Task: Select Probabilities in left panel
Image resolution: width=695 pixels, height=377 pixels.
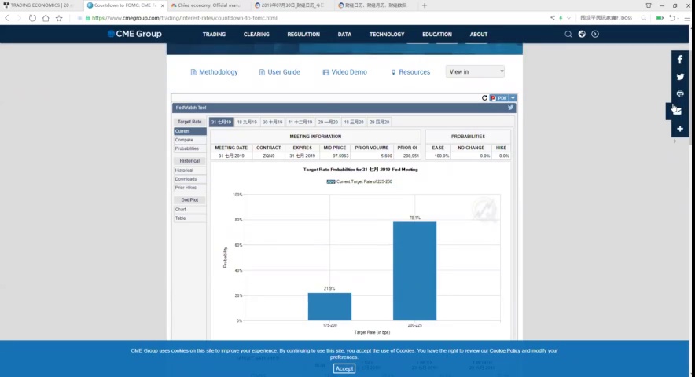Action: [189, 149]
